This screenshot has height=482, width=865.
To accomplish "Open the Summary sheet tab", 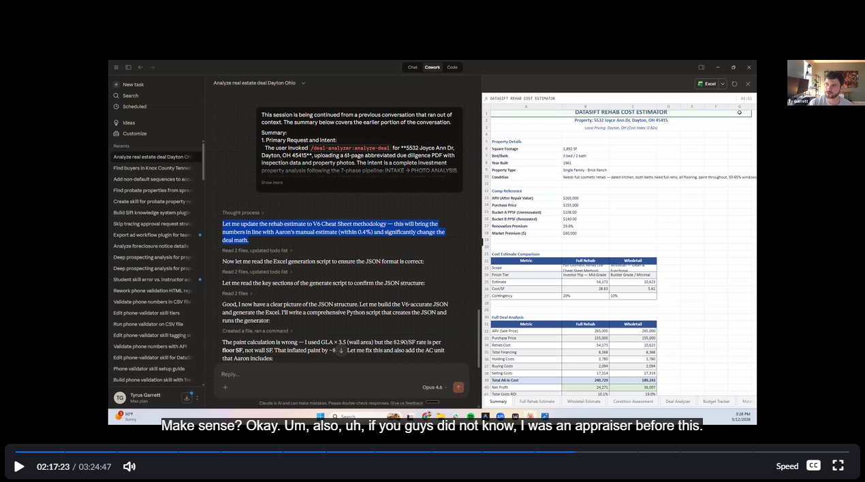I will [x=498, y=402].
